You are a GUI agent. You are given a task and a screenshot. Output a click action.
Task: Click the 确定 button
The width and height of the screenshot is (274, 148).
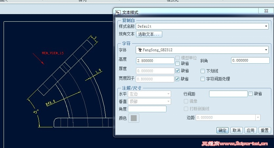point(222,130)
